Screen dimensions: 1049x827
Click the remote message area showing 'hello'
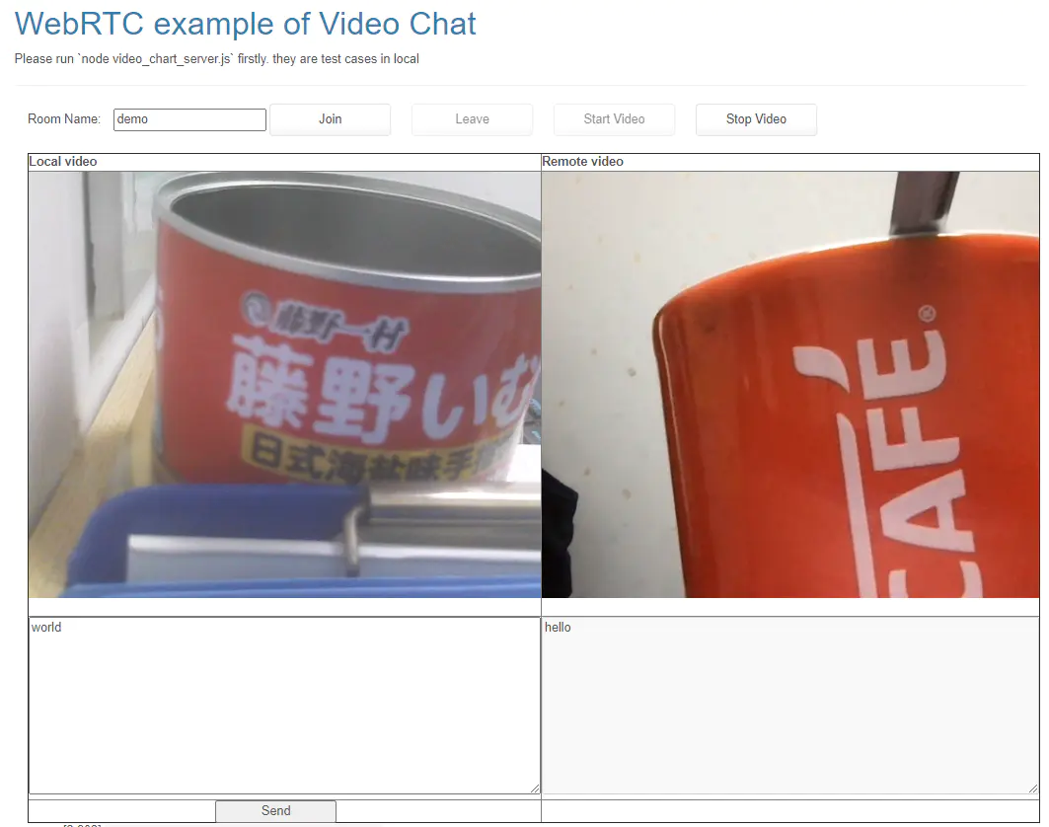click(790, 706)
